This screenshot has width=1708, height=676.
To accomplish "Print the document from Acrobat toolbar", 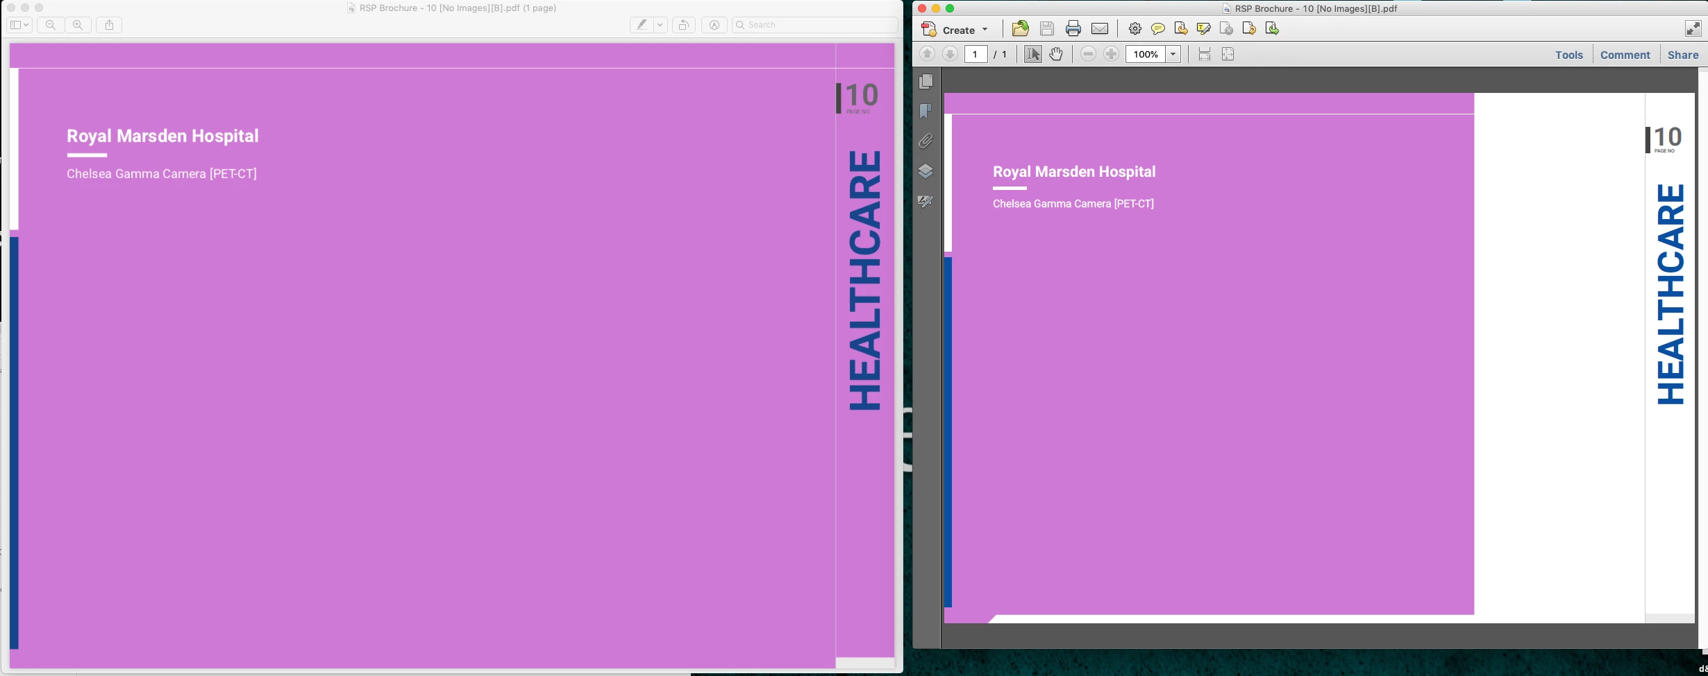I will pos(1073,28).
